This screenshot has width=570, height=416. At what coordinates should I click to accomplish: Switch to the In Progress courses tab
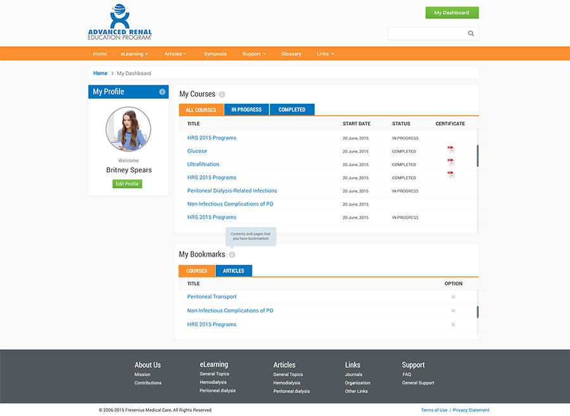pyautogui.click(x=246, y=110)
